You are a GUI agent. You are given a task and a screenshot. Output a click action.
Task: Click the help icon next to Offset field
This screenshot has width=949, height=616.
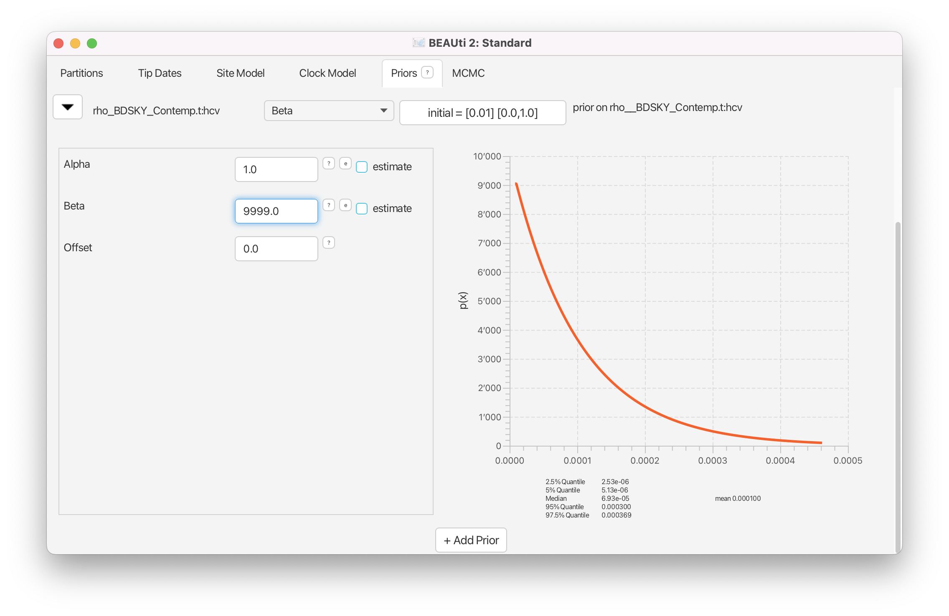(x=329, y=243)
